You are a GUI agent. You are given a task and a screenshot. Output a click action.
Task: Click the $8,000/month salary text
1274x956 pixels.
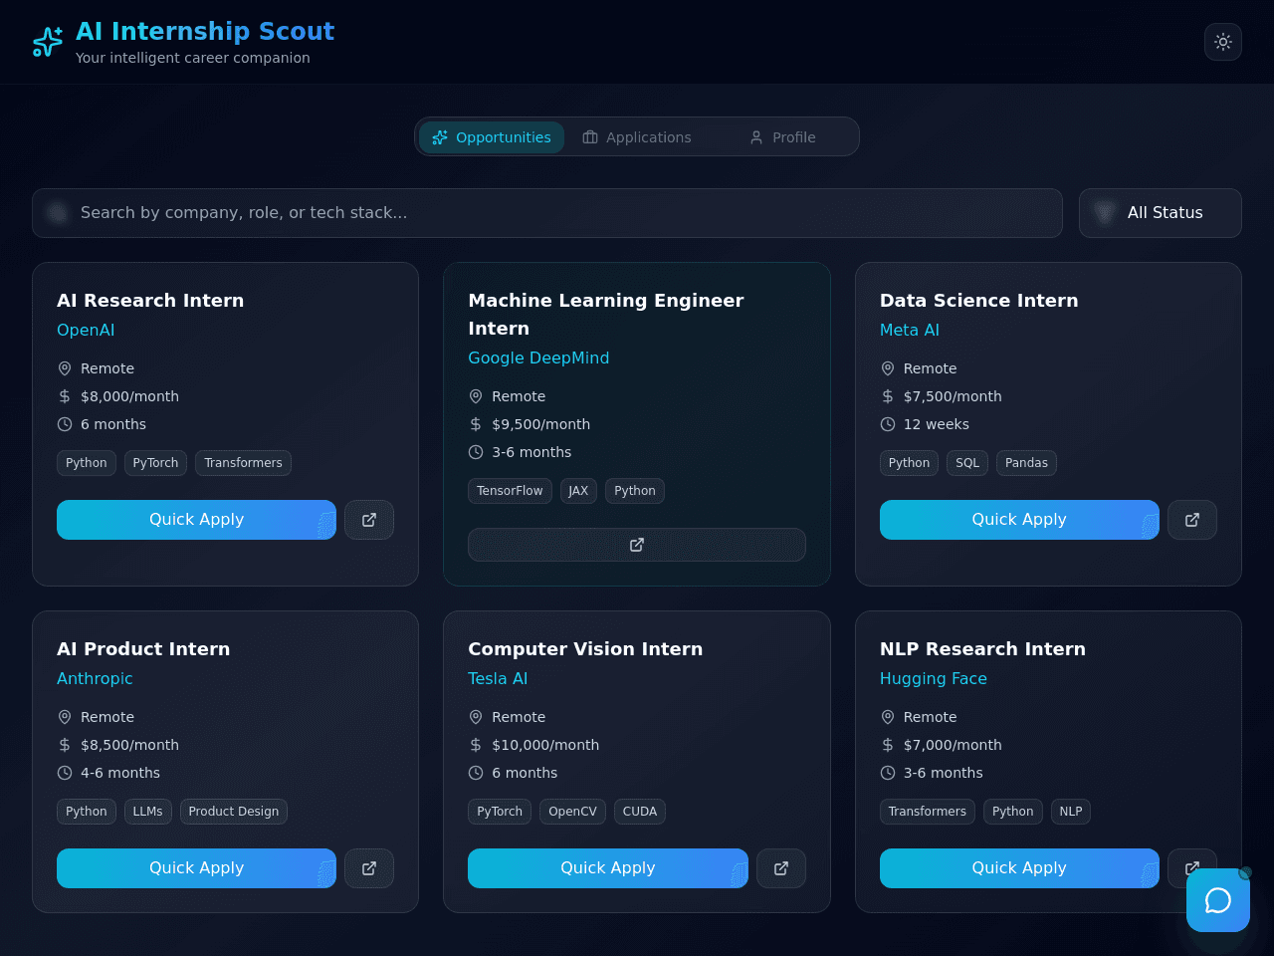tap(129, 396)
